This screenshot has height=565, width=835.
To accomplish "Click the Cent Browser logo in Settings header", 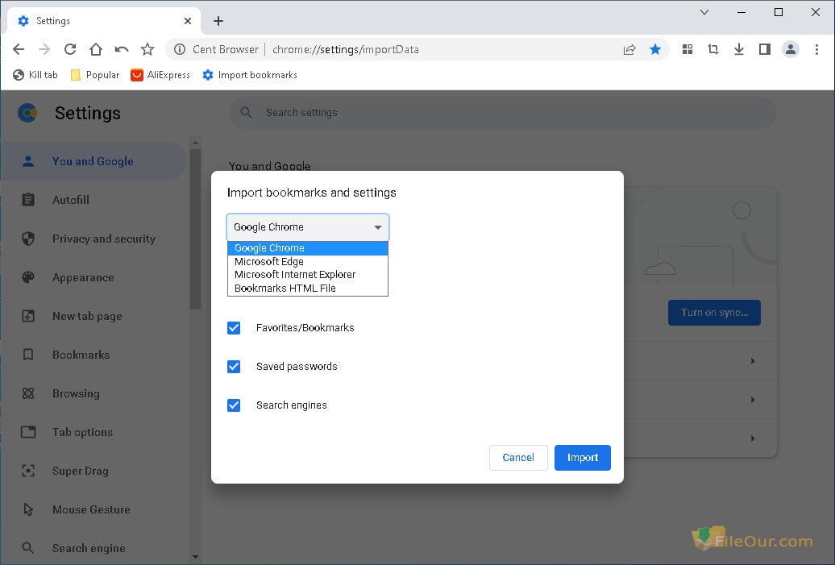I will tap(27, 113).
